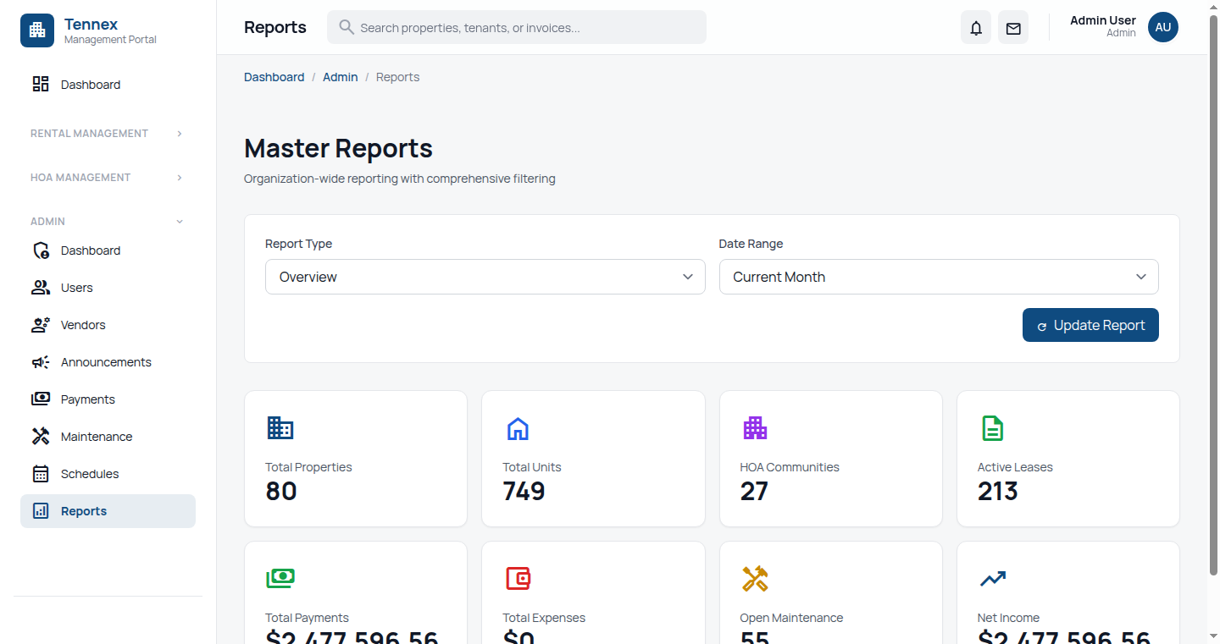Click the Payments wallet icon
This screenshot has height=644, width=1220.
[41, 399]
